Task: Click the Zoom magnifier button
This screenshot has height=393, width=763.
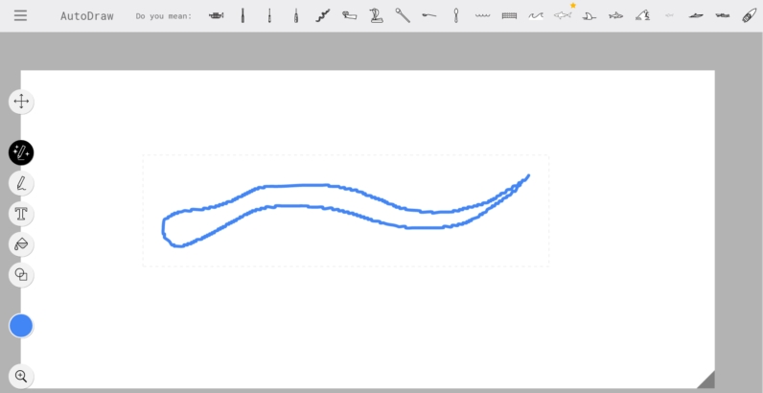Action: [x=21, y=376]
